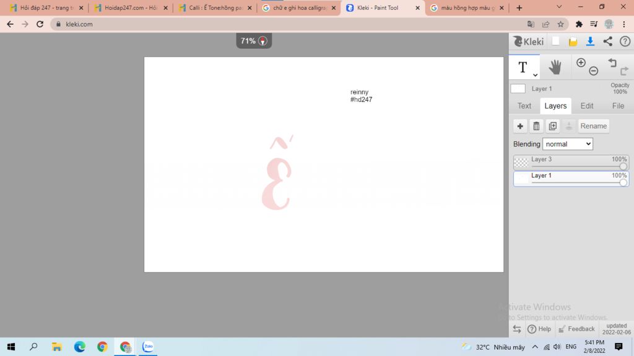Open the tab search dropdown chevron
The image size is (634, 356).
[559, 7]
